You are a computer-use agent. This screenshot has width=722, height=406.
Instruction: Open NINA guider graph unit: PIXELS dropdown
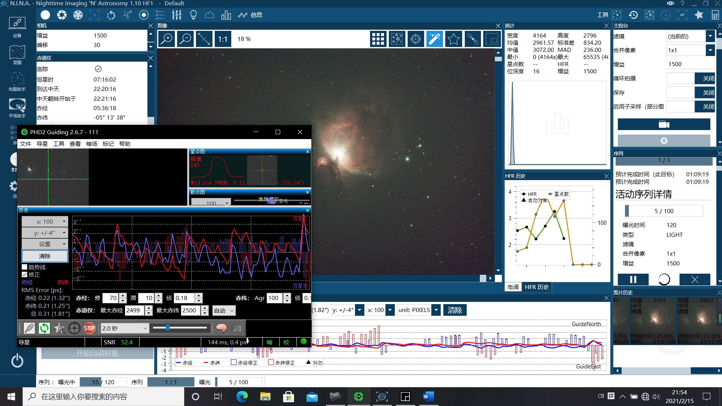click(x=419, y=310)
